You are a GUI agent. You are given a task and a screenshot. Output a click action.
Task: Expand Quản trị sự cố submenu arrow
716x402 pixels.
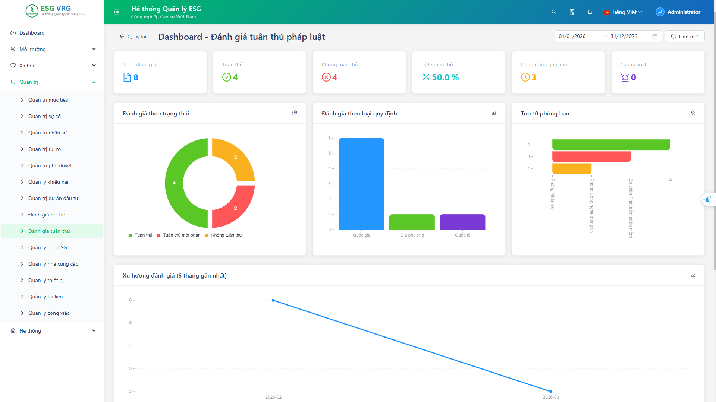pyautogui.click(x=22, y=116)
